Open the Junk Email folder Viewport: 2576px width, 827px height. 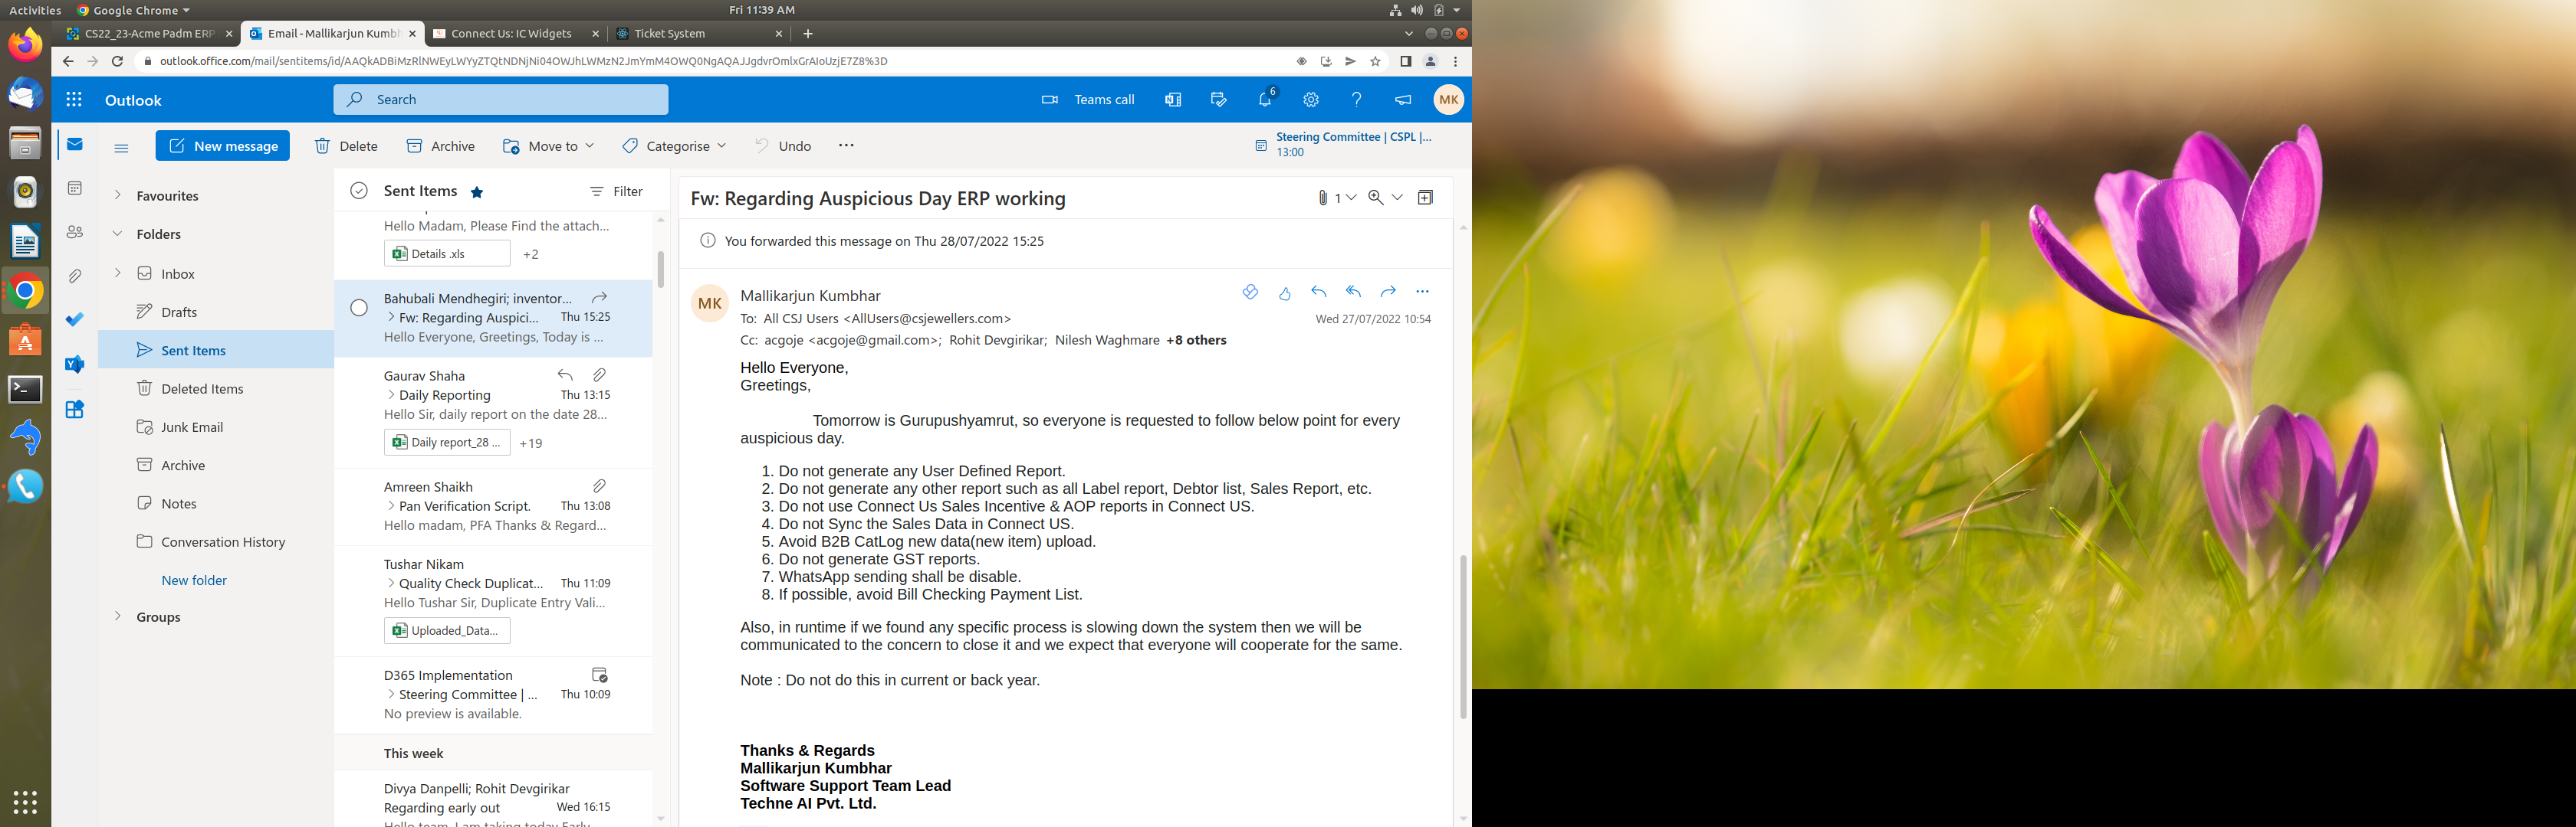(216, 427)
